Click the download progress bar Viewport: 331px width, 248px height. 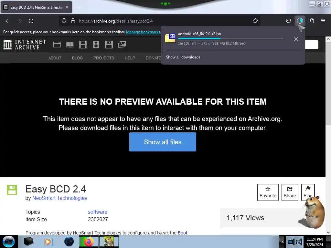[230, 38]
